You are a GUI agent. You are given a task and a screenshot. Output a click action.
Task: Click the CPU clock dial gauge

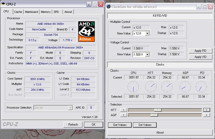134,87
